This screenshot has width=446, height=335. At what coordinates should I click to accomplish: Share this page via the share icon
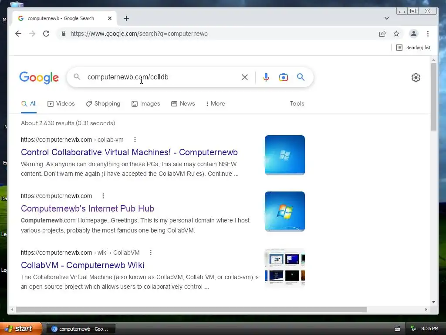[382, 34]
